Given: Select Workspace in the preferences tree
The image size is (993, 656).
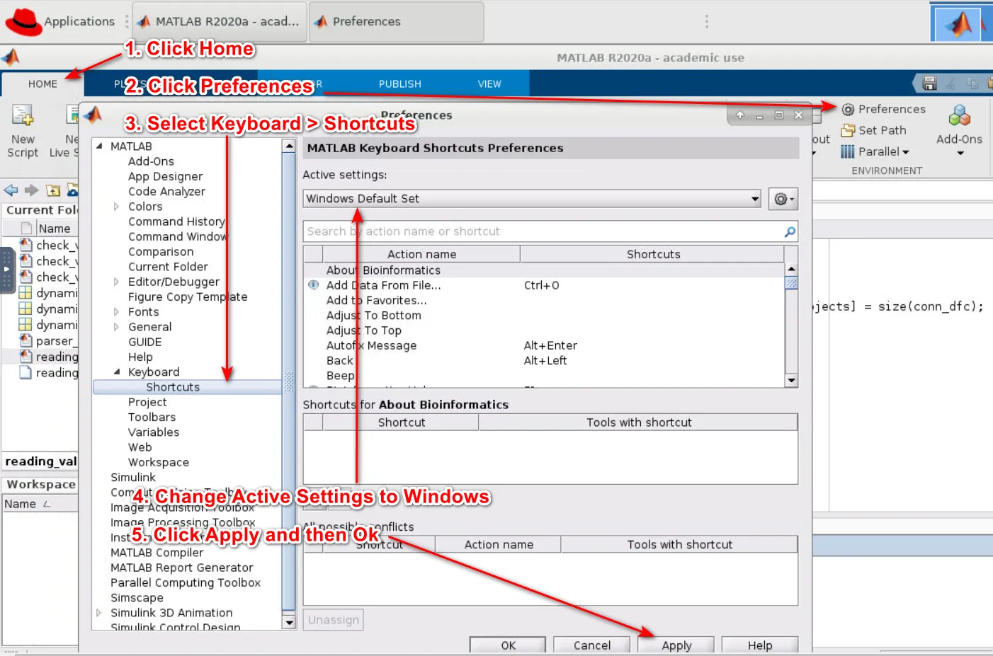Looking at the screenshot, I should coord(159,462).
